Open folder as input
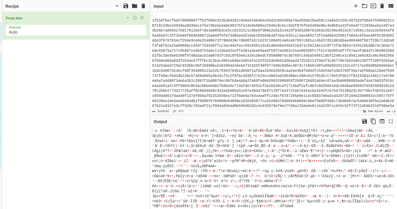Viewport: 397px width, 209px height. [x=365, y=6]
